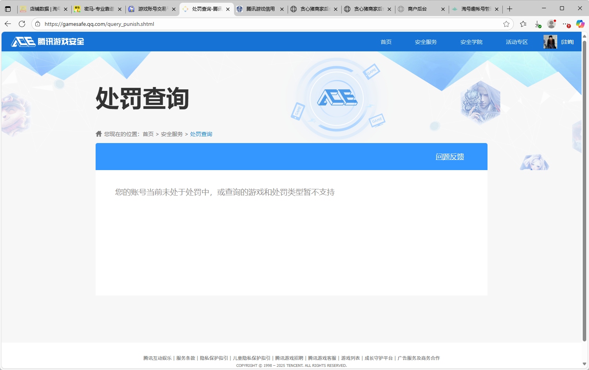Open the user avatar on the site header
The width and height of the screenshot is (589, 370).
[x=550, y=42]
